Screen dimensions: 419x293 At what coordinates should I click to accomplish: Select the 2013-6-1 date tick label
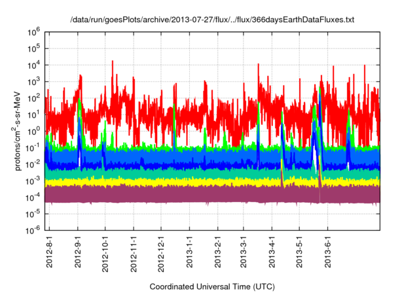pyautogui.click(x=327, y=253)
